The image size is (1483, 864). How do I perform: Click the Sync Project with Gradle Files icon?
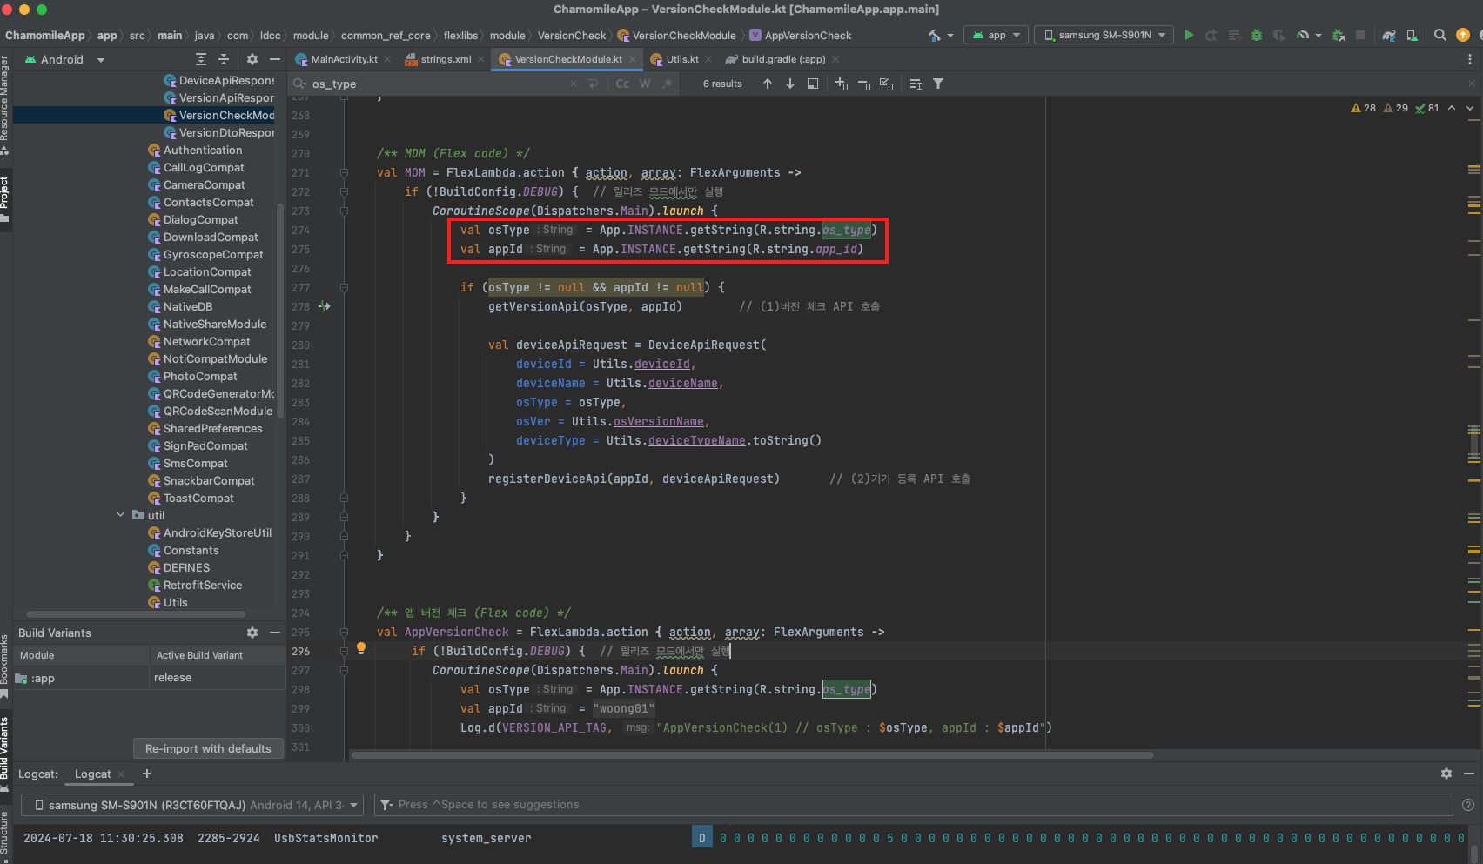(x=1389, y=35)
